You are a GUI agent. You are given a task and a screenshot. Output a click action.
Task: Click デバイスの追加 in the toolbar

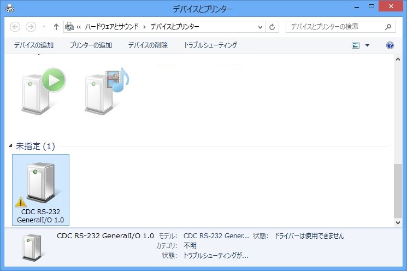(34, 45)
